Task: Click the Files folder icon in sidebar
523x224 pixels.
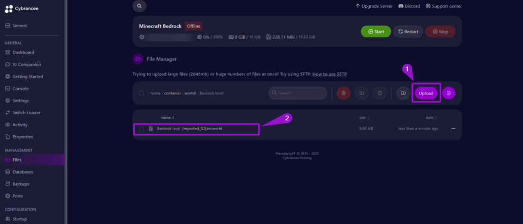Action: pyautogui.click(x=8, y=160)
